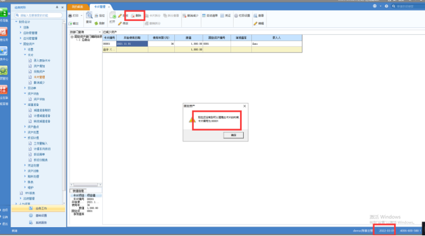
Task: Click the blue 报表中心 sidebar icon
Action: point(4,51)
